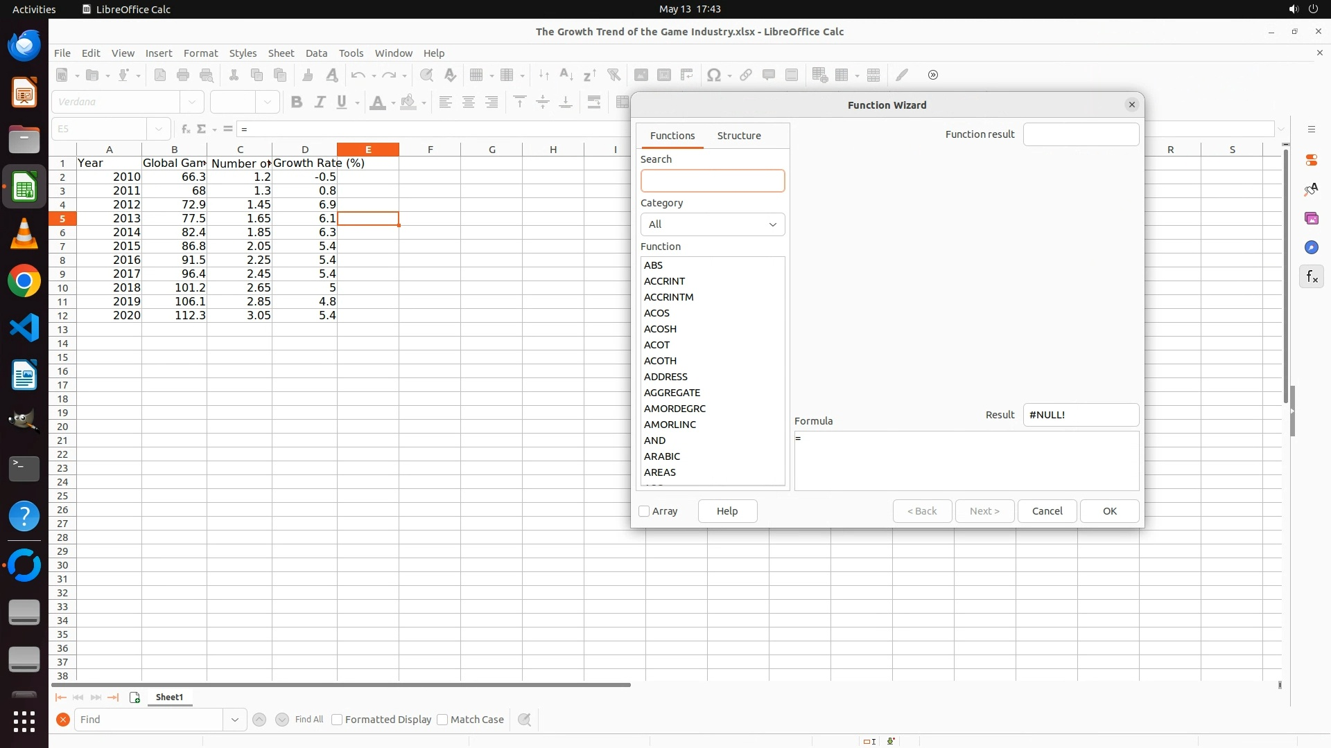The width and height of the screenshot is (1331, 748).
Task: Click the Italic formatting icon
Action: pos(320,103)
